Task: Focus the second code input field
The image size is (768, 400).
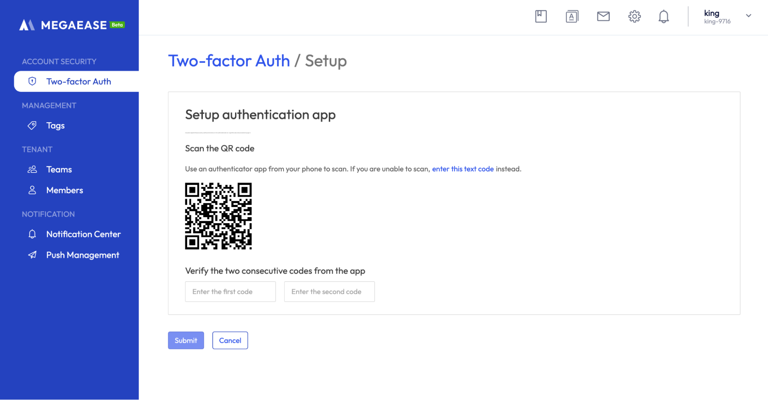Action: click(329, 292)
